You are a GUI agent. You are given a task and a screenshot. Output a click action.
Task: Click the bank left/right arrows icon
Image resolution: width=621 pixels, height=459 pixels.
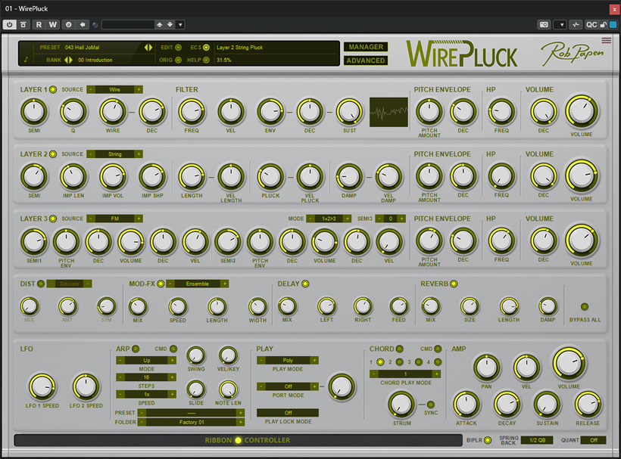click(x=68, y=60)
